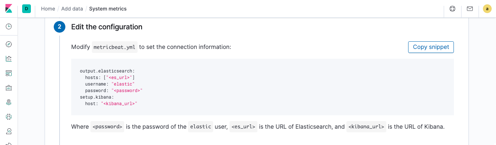Open the space selector D badge
The image size is (496, 145).
[x=27, y=9]
